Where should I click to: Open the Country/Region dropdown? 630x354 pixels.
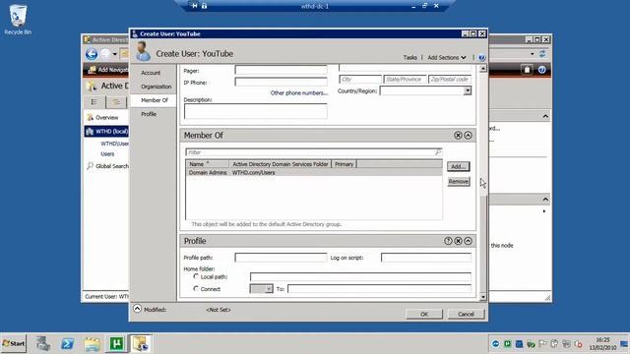[467, 90]
